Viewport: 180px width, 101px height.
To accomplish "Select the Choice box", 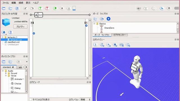I will [16, 84].
